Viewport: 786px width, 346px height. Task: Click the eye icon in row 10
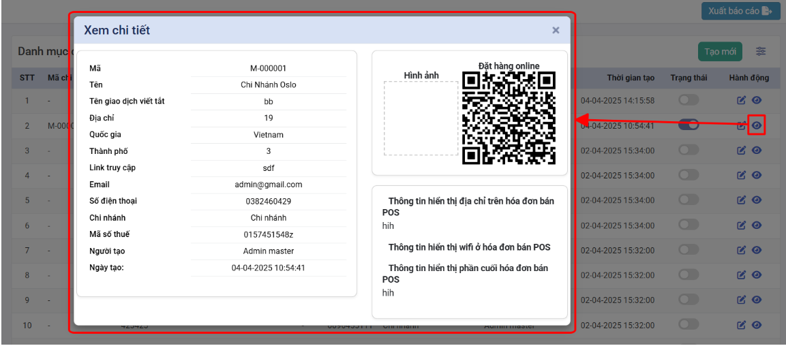click(756, 326)
